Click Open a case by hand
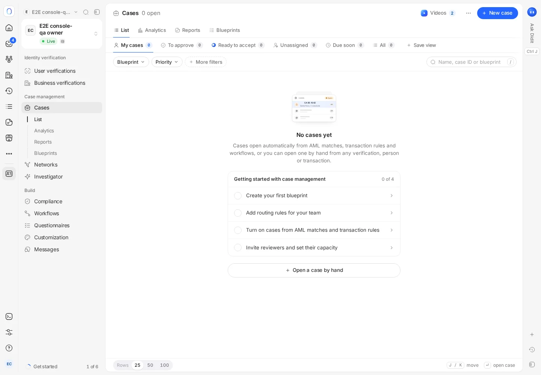The width and height of the screenshot is (541, 375). (x=314, y=270)
